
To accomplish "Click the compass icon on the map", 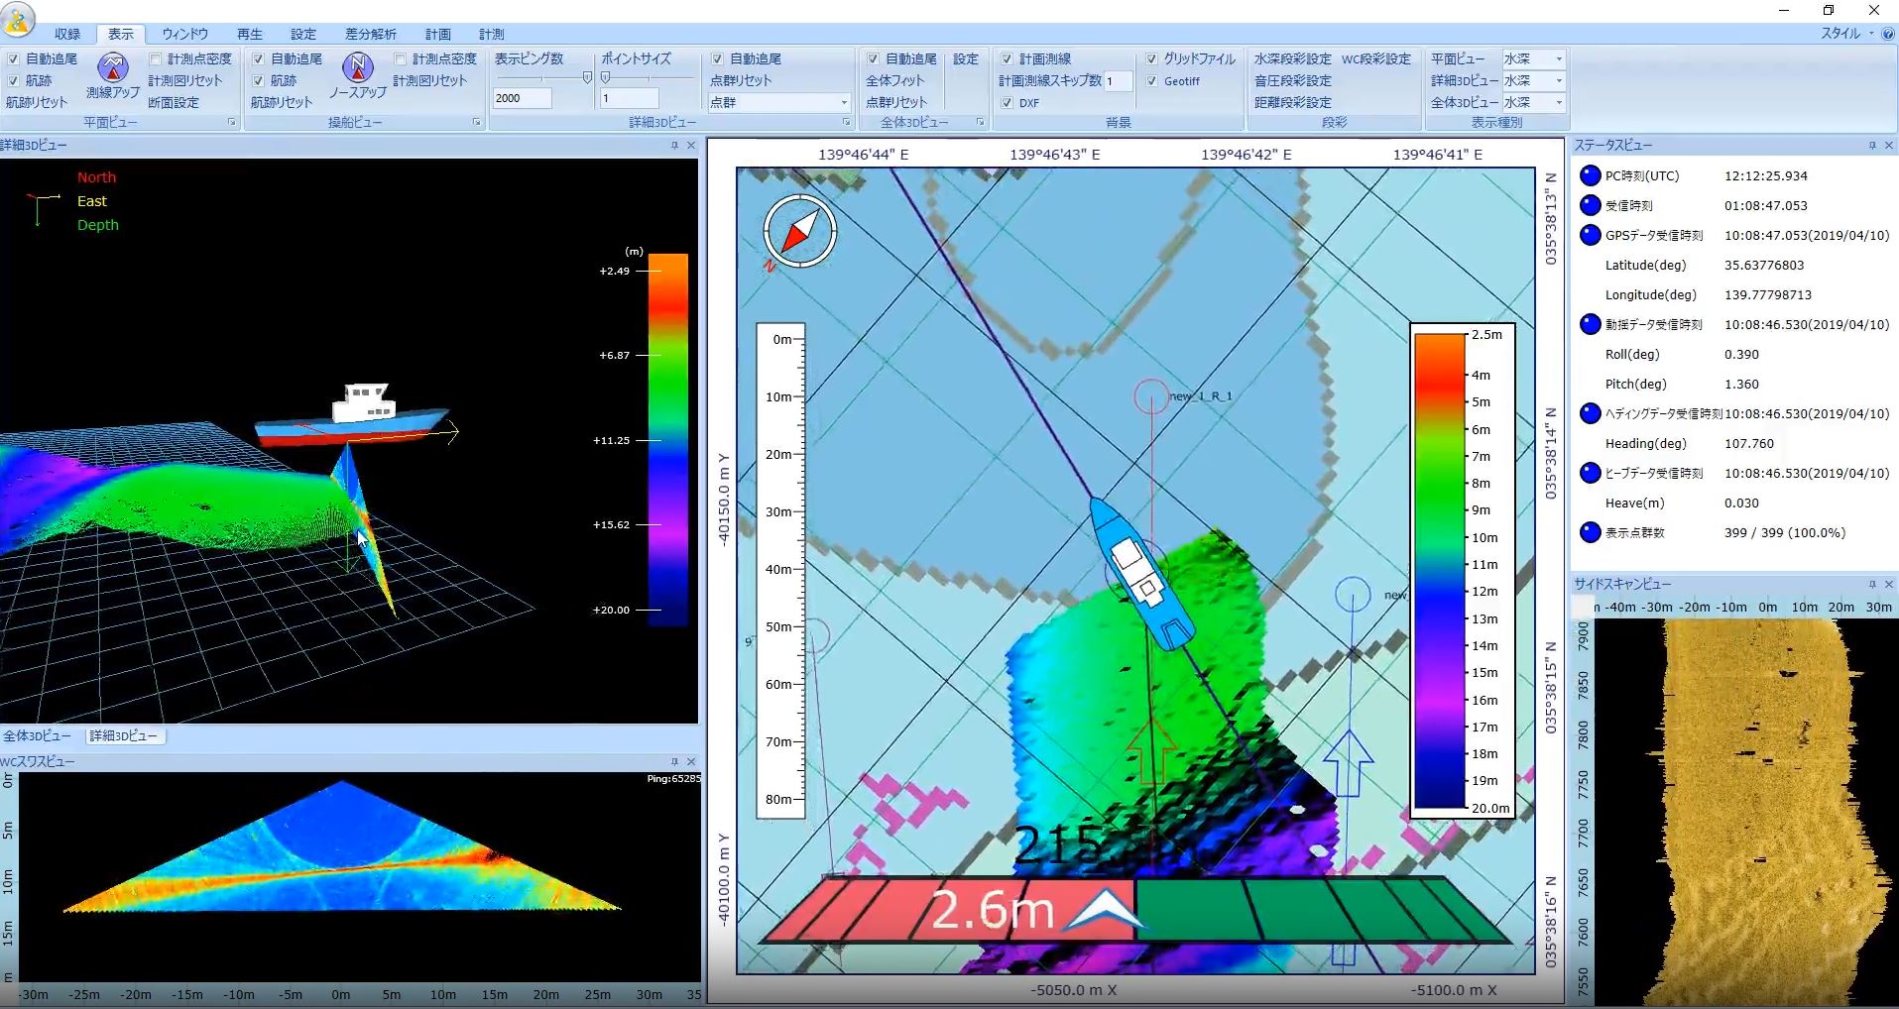I will pos(799,232).
